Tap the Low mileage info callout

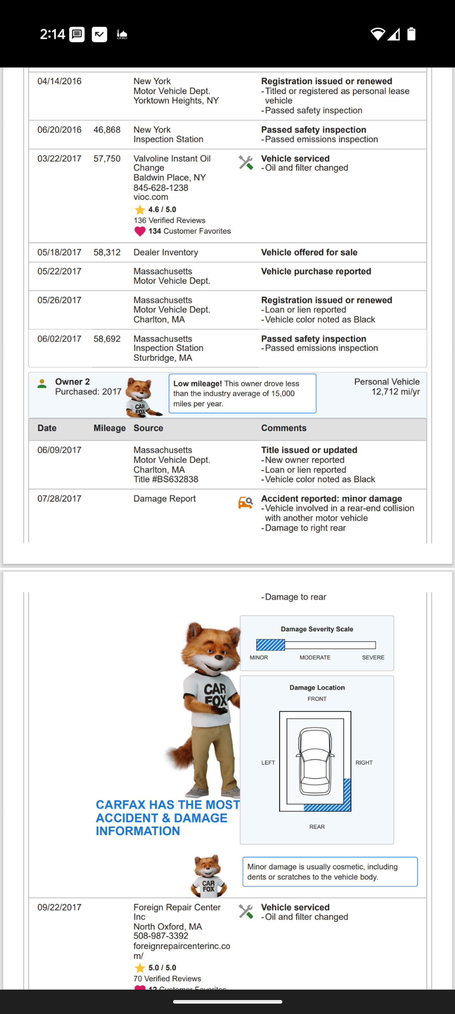242,393
